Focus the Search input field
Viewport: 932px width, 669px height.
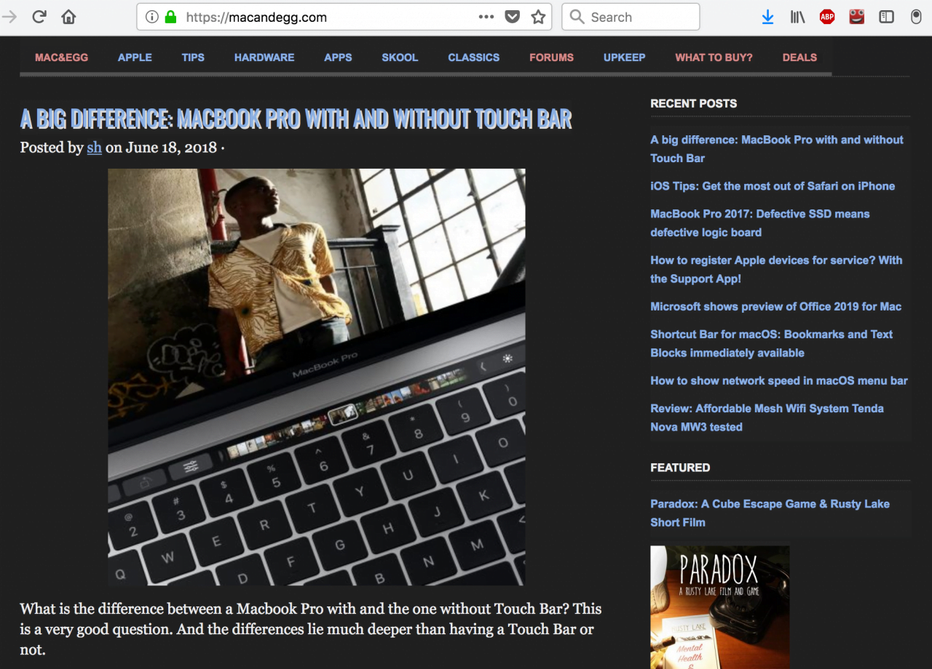point(631,17)
